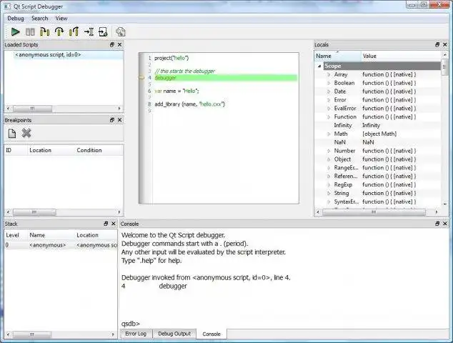
Task: Close the Locals panel
Action: click(445, 44)
